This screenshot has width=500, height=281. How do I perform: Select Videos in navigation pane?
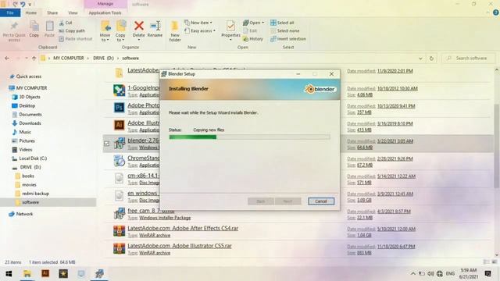point(23,149)
